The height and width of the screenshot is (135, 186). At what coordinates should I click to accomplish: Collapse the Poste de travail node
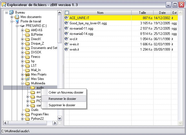point(12,21)
